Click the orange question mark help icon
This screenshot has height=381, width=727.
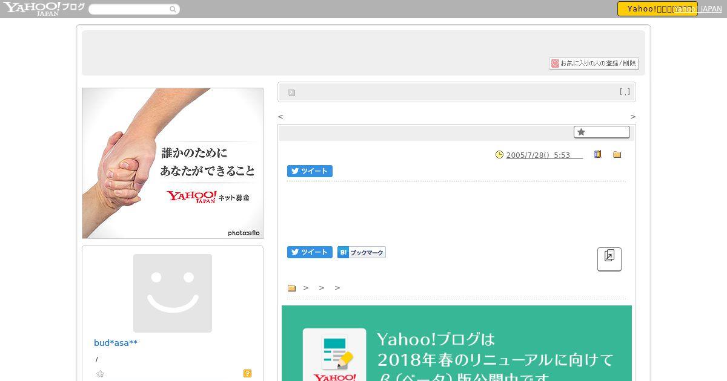pos(247,373)
